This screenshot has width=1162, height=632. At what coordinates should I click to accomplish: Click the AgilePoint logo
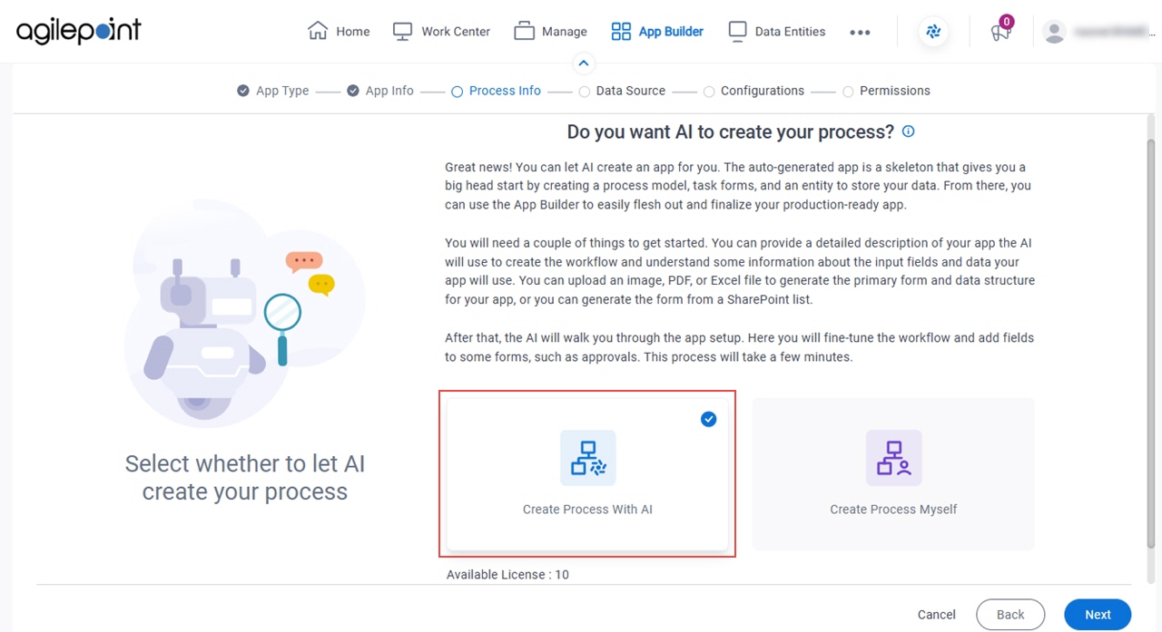click(x=79, y=31)
